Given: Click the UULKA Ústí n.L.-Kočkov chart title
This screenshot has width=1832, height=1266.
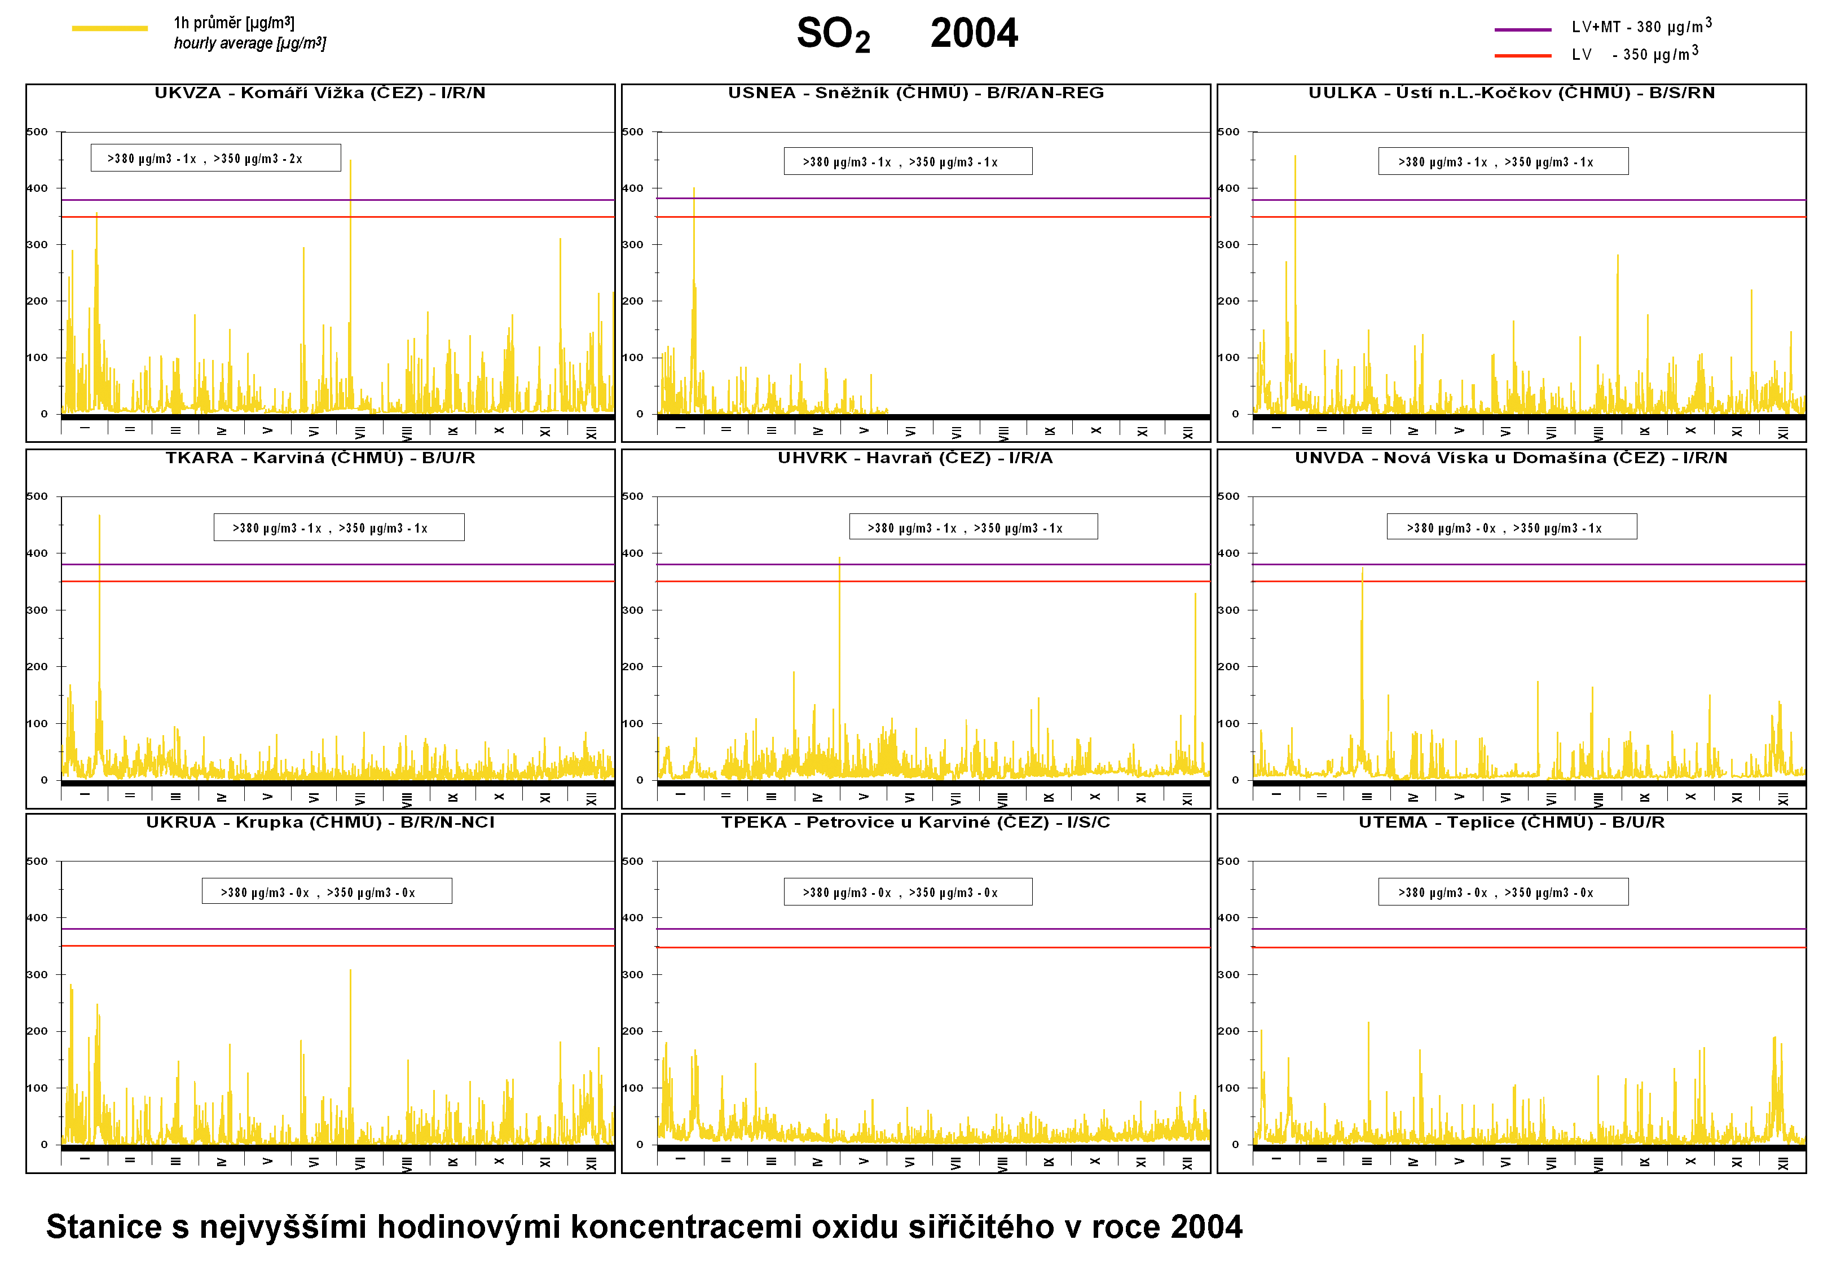Looking at the screenshot, I should [1511, 93].
